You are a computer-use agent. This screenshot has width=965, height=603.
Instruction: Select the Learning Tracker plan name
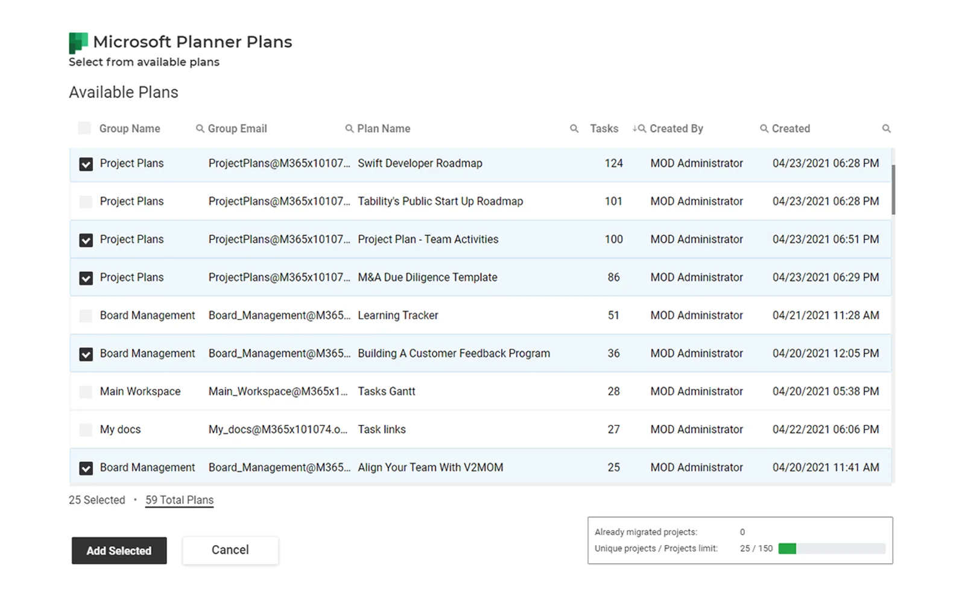[398, 315]
